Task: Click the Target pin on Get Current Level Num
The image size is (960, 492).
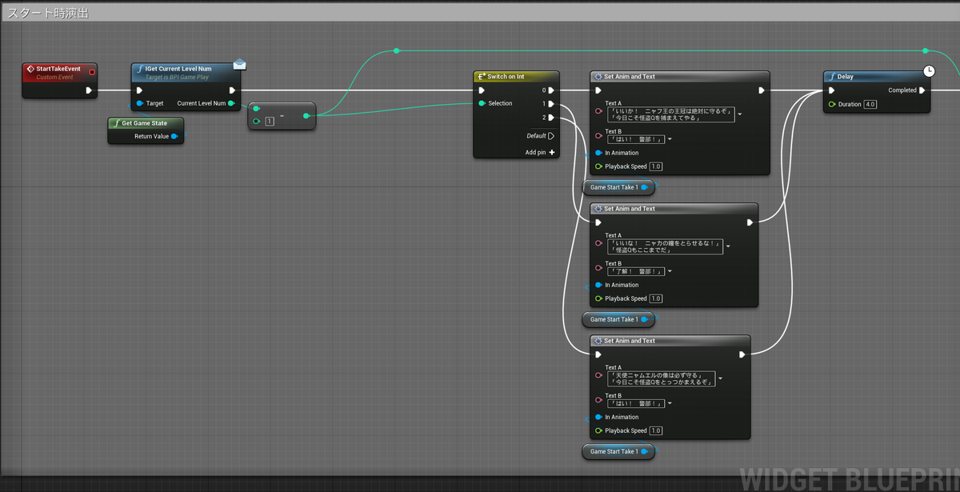Action: tap(140, 103)
